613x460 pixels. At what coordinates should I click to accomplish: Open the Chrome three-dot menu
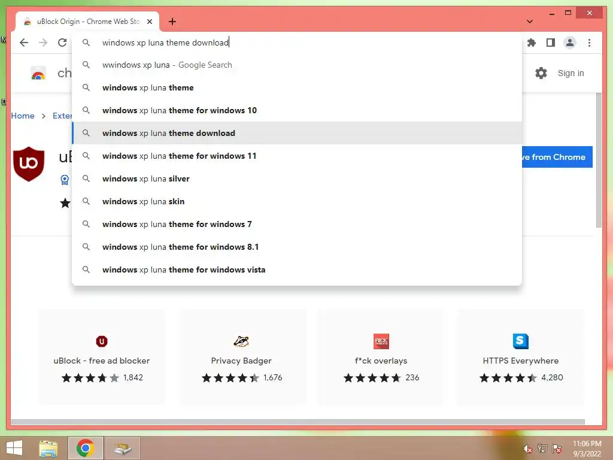[x=589, y=43]
